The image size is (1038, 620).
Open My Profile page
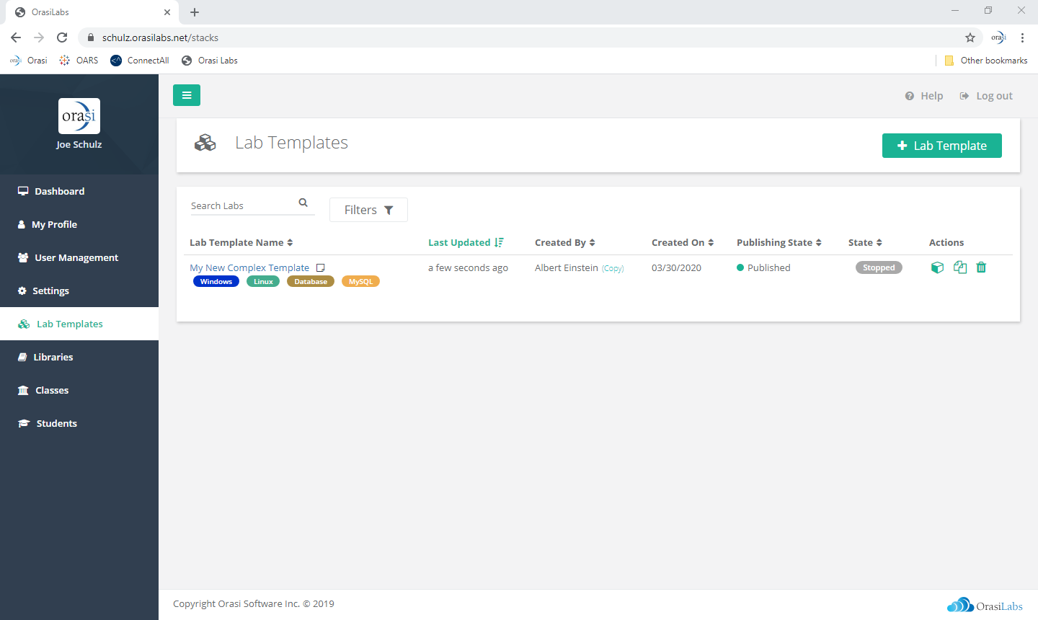pyautogui.click(x=79, y=224)
